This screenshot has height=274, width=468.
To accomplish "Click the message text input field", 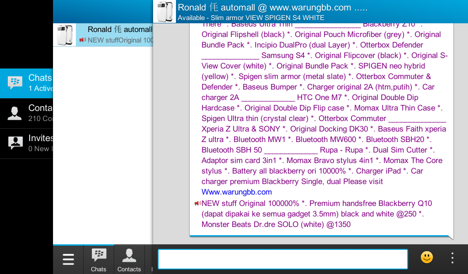I will [x=282, y=259].
